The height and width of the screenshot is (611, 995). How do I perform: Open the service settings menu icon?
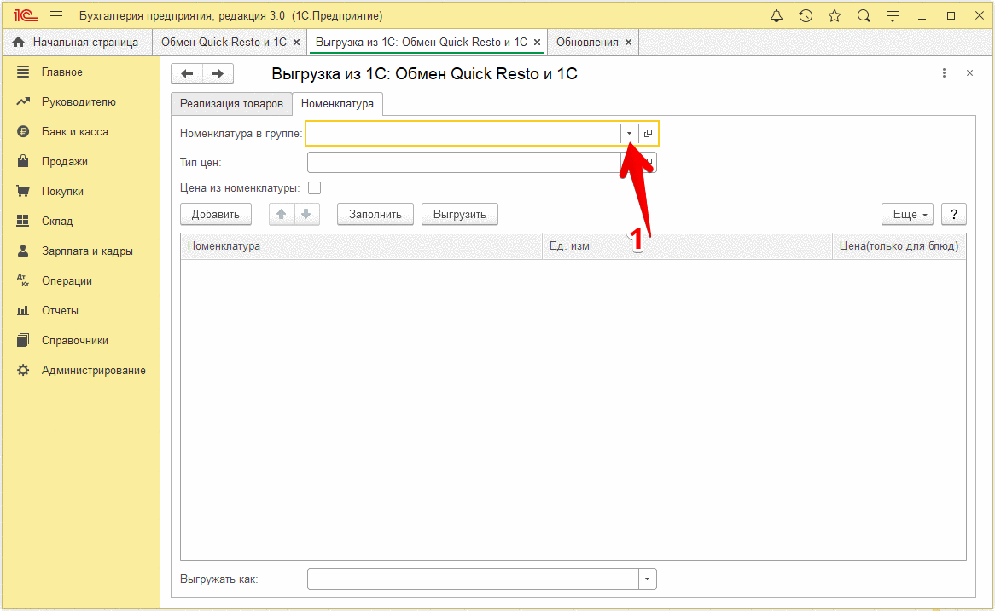[893, 16]
